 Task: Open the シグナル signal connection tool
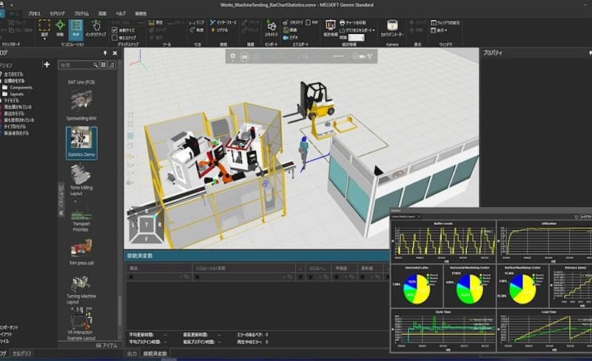219,30
